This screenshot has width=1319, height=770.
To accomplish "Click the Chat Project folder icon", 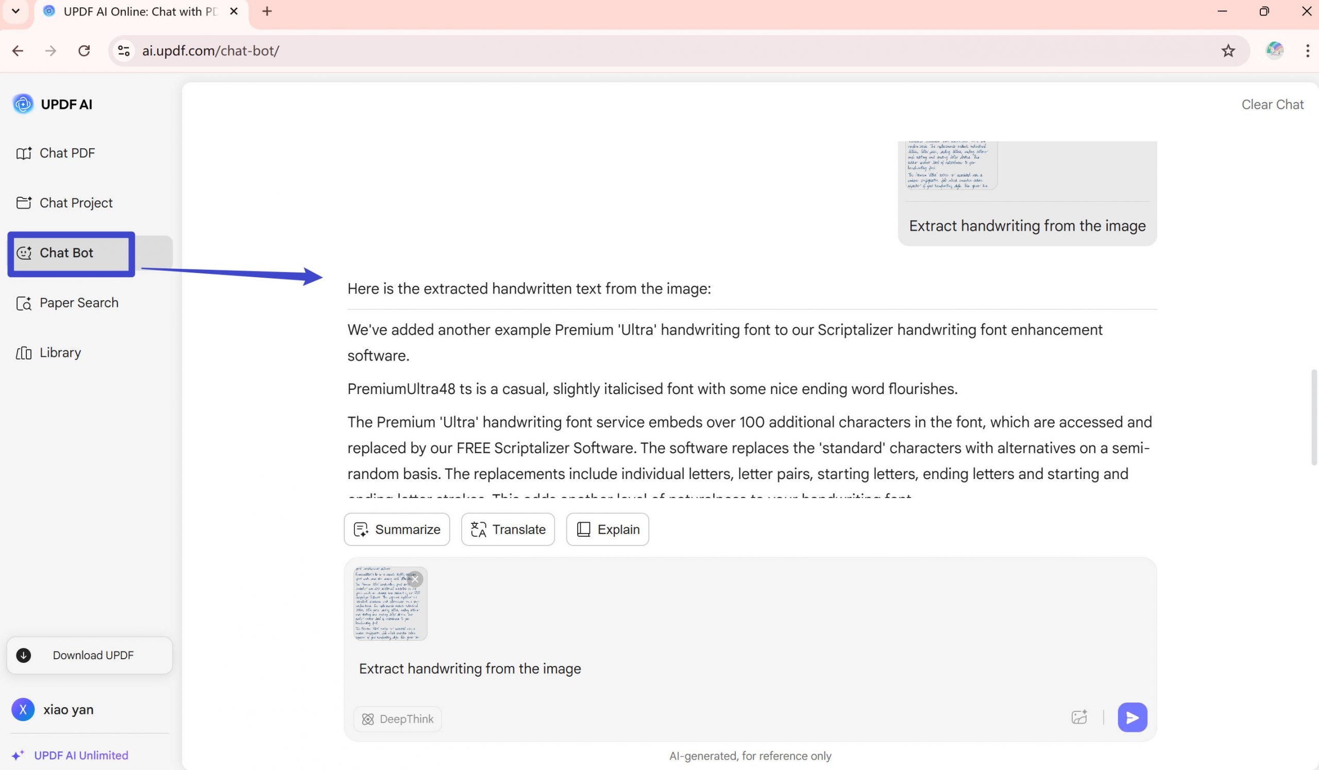I will [x=24, y=203].
